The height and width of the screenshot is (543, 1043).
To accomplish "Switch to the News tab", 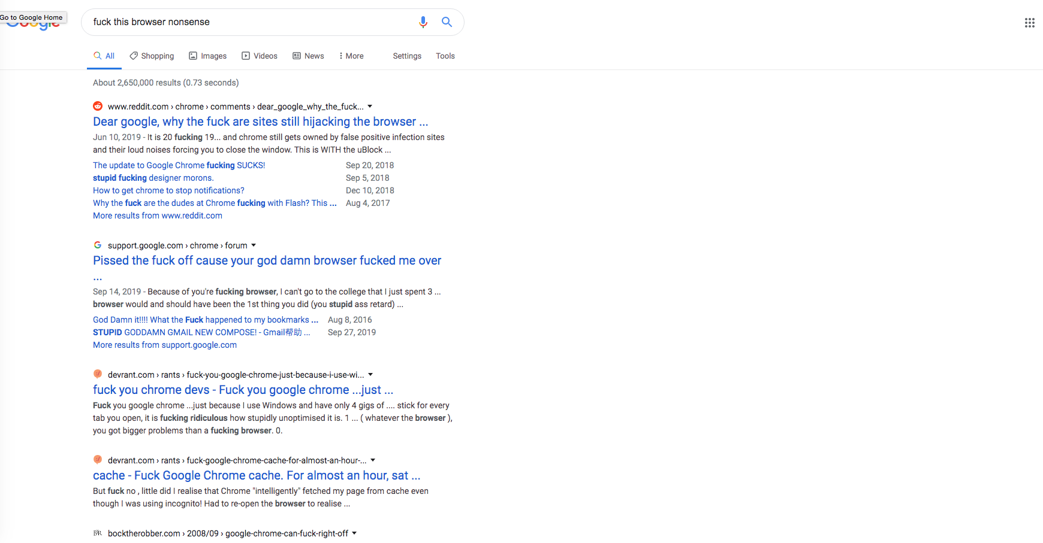I will [309, 56].
